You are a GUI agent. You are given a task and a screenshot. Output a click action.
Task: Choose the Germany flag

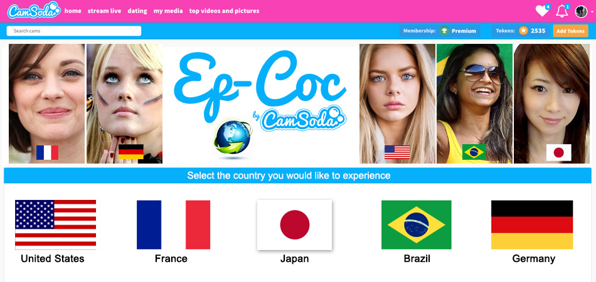532,225
